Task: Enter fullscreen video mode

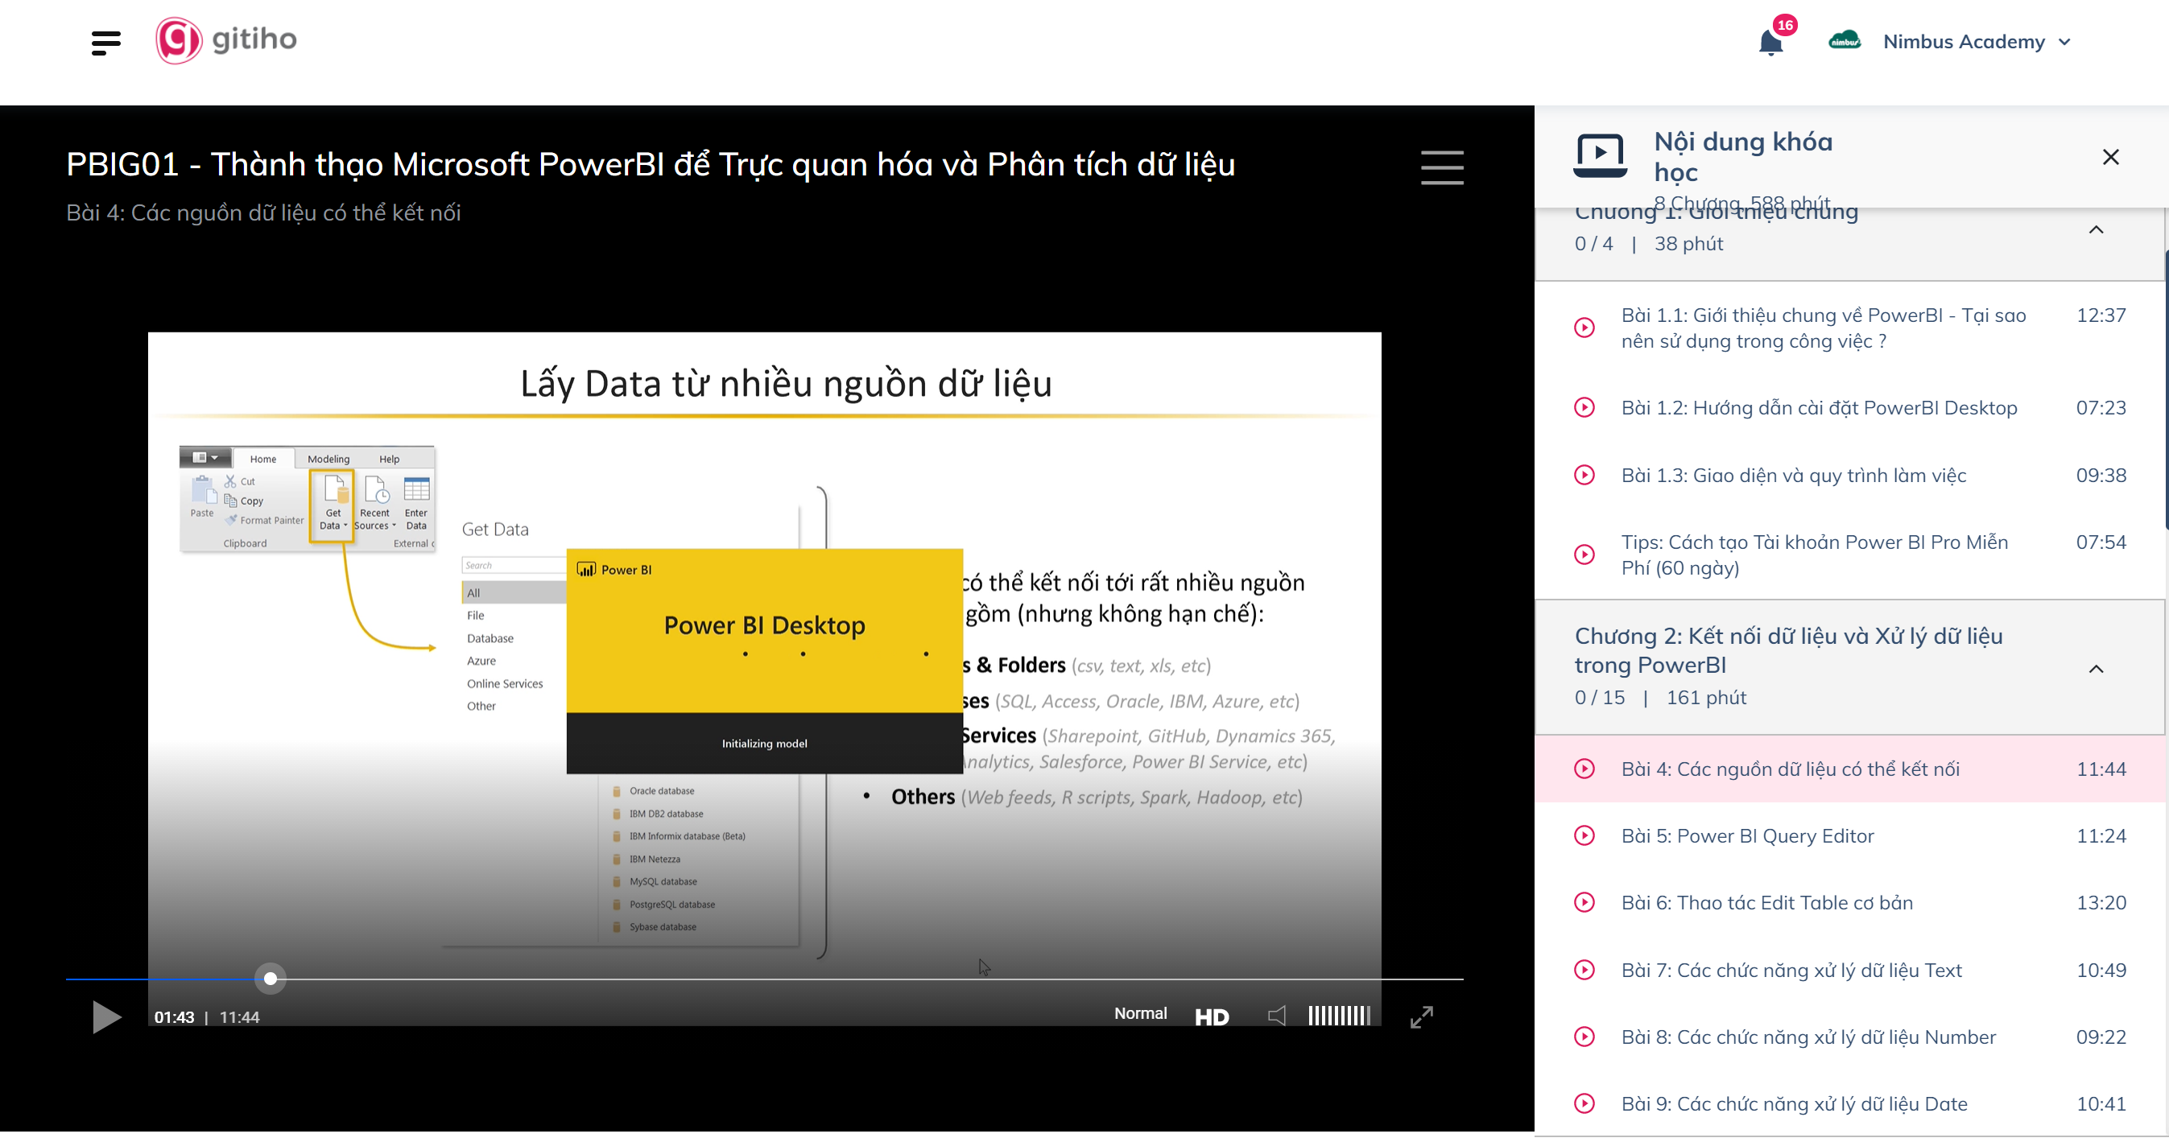Action: (1421, 1016)
